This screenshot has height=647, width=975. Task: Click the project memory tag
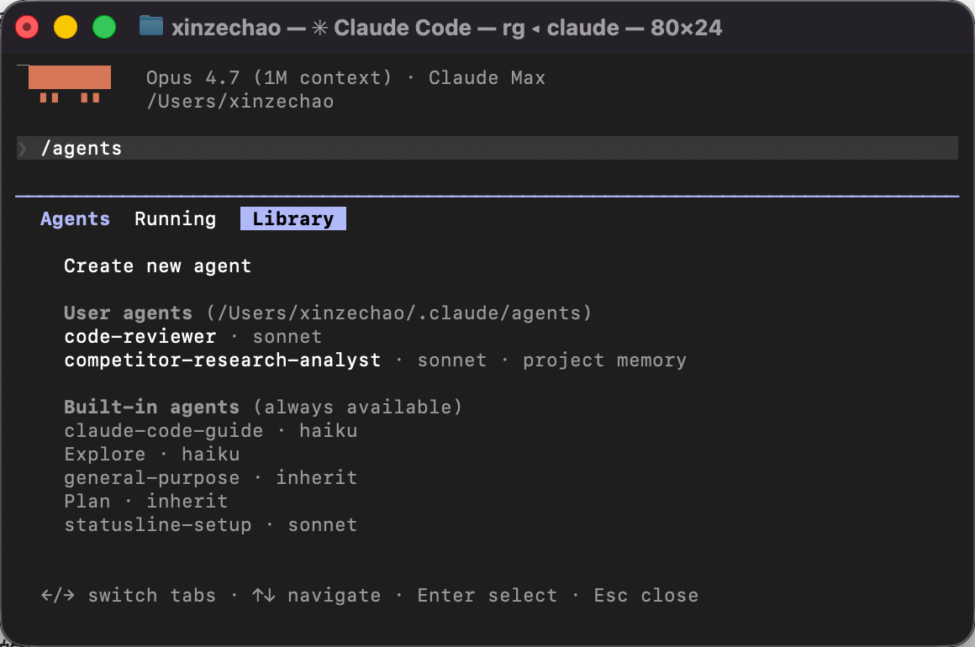click(x=604, y=360)
